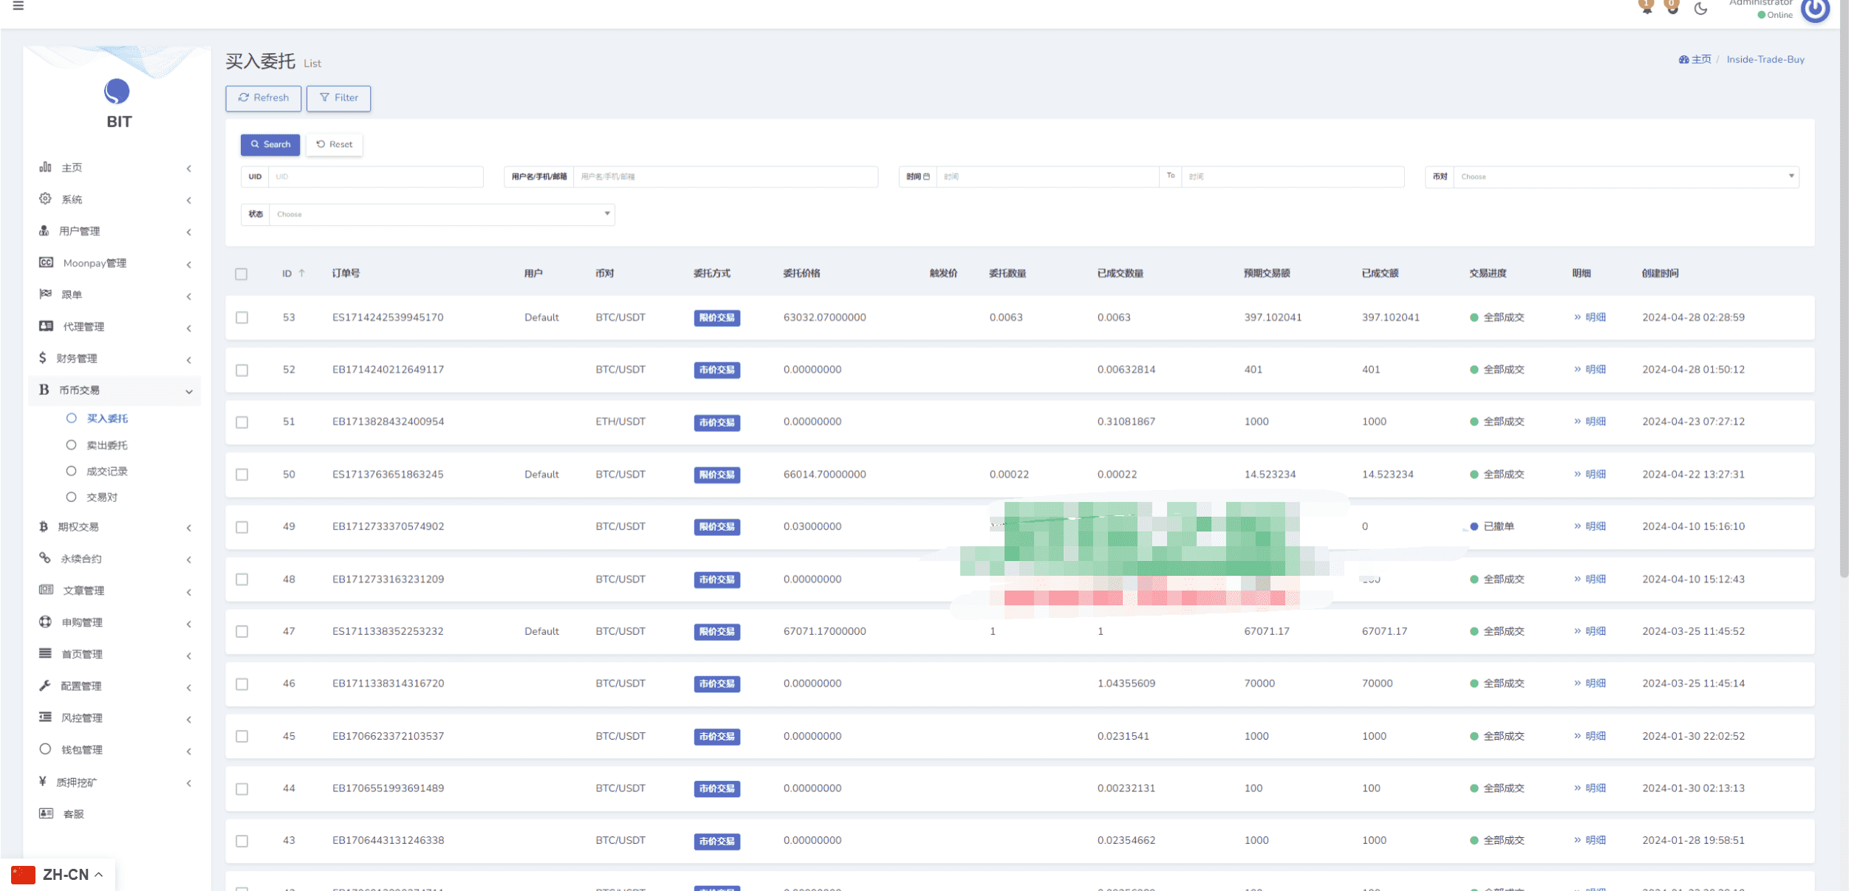Open the 币对 Choose dropdown

(x=1626, y=176)
